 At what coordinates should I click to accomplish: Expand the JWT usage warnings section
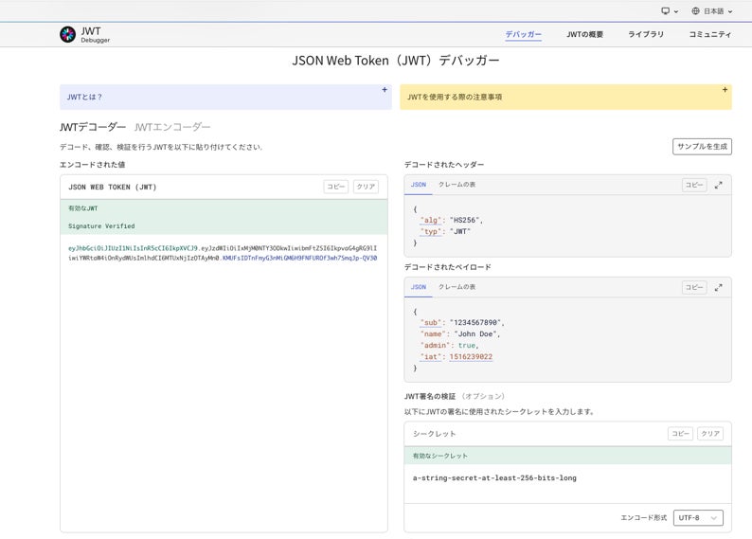(x=725, y=90)
